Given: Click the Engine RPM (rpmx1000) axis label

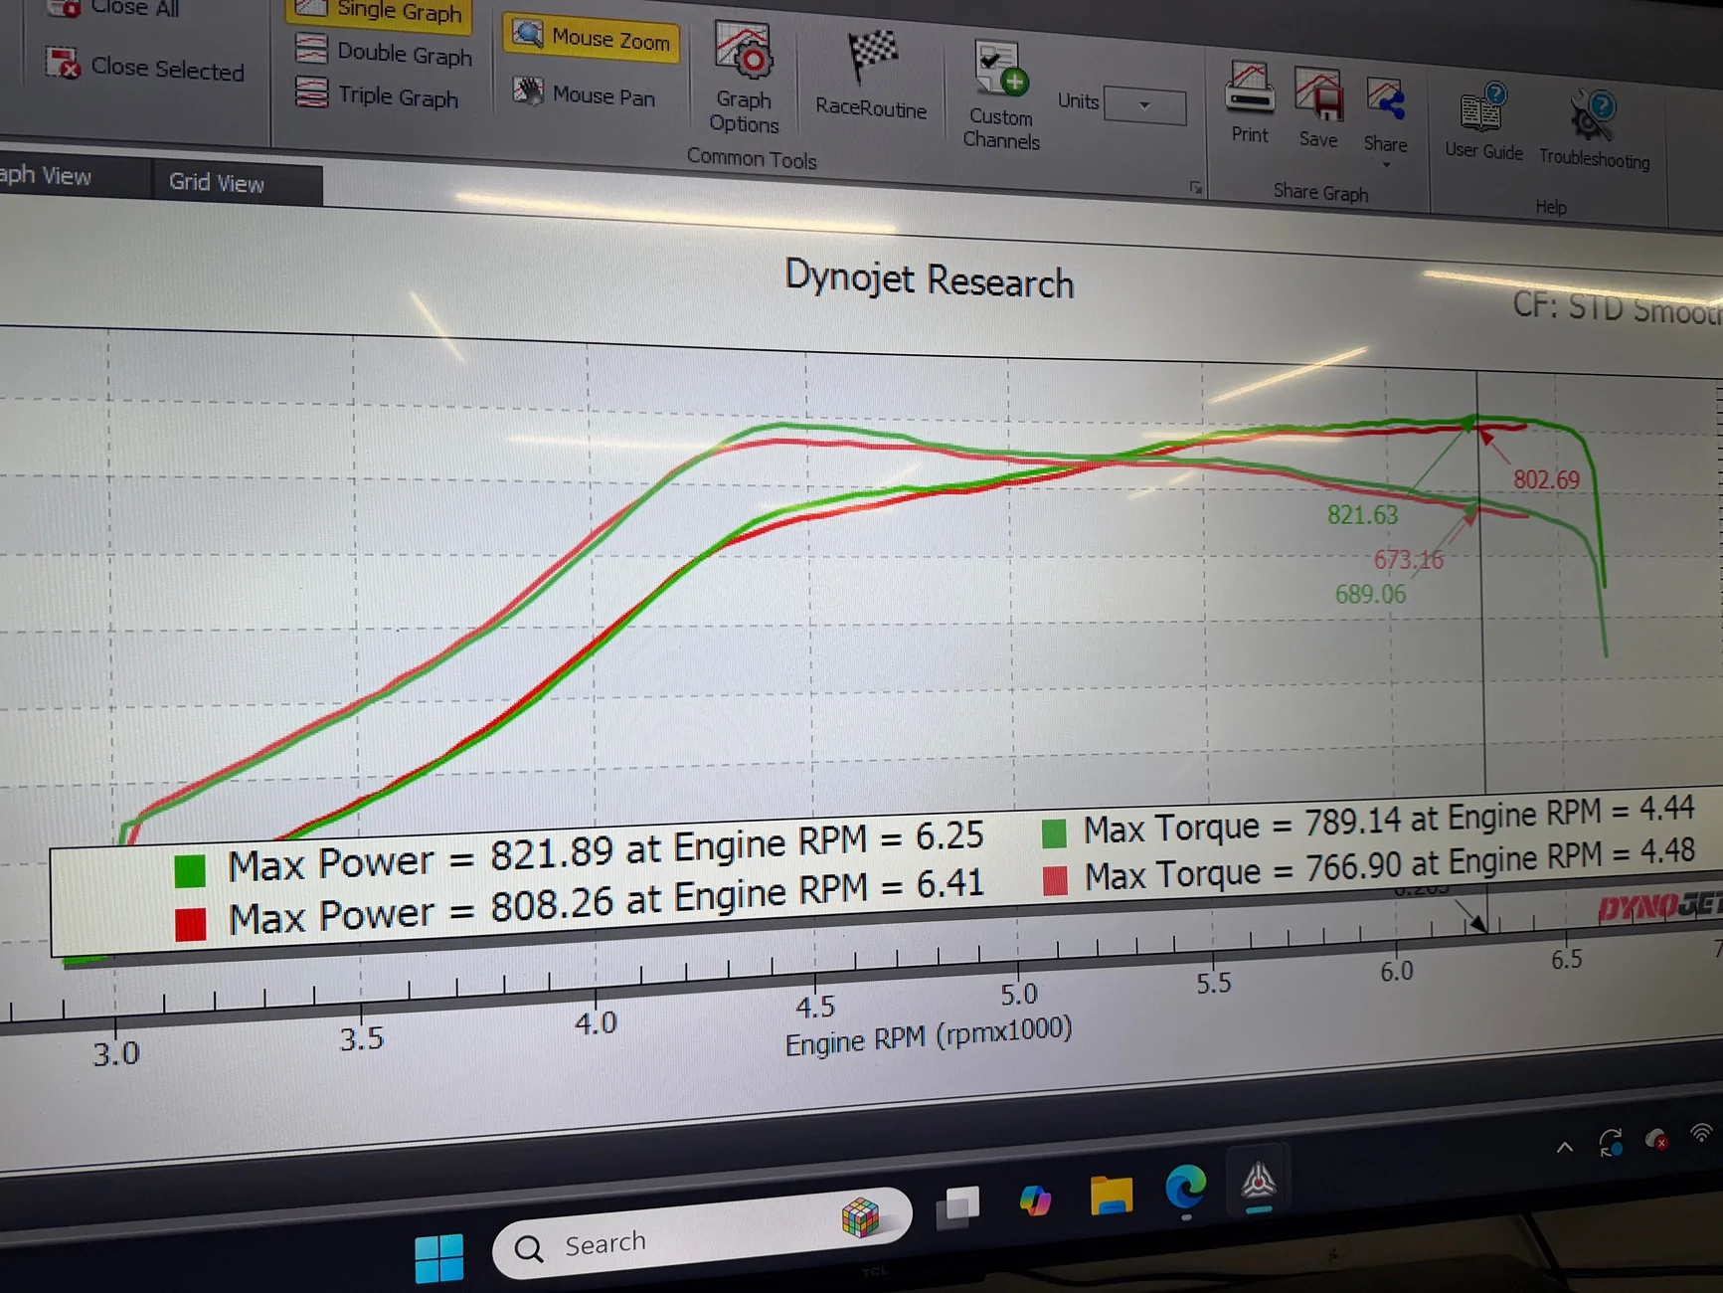Looking at the screenshot, I should 929,1035.
